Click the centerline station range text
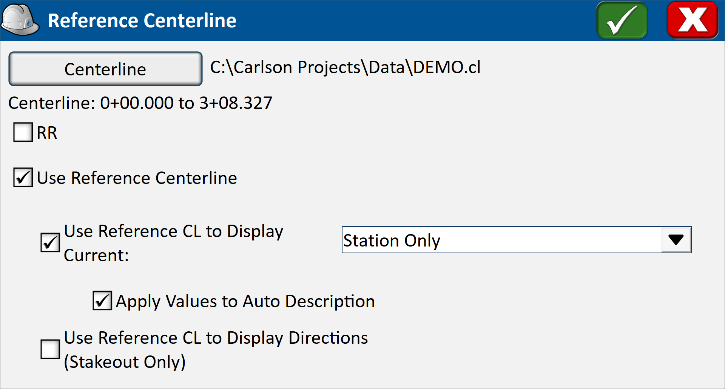 140,103
